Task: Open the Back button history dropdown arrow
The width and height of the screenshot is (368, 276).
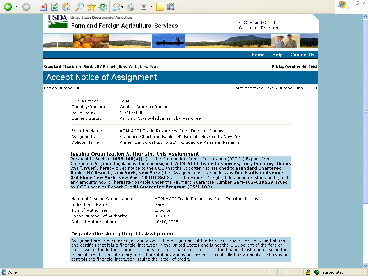Action: click(x=16, y=7)
